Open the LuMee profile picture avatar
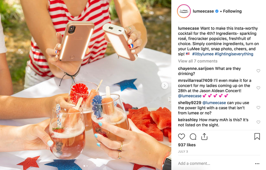Viewport: 266px width, 170px height. pos(184,11)
